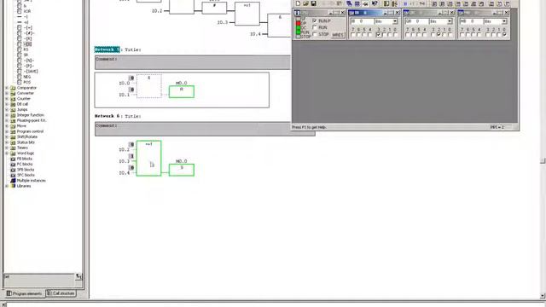Select the XOR element in the tree
The image size is (546, 307).
[26, 11]
